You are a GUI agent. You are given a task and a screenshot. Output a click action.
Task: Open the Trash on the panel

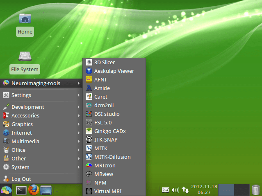coord(256,190)
